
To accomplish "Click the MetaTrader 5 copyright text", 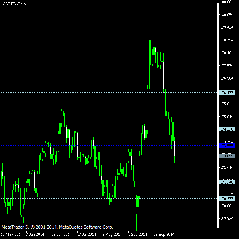I will click(57, 227).
